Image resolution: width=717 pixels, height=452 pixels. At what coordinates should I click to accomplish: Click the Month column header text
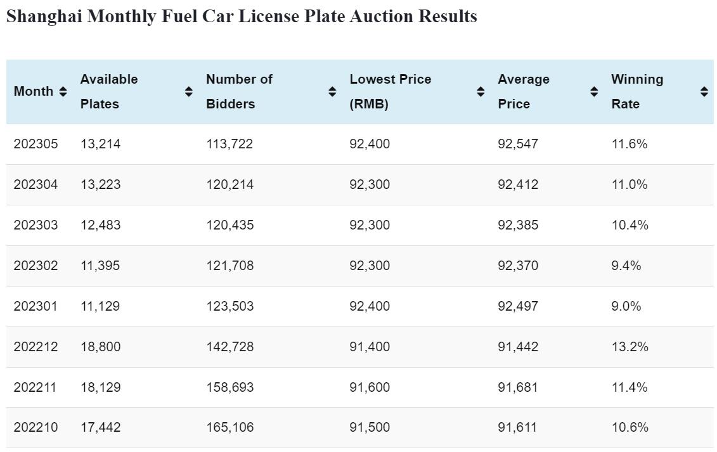pos(34,91)
